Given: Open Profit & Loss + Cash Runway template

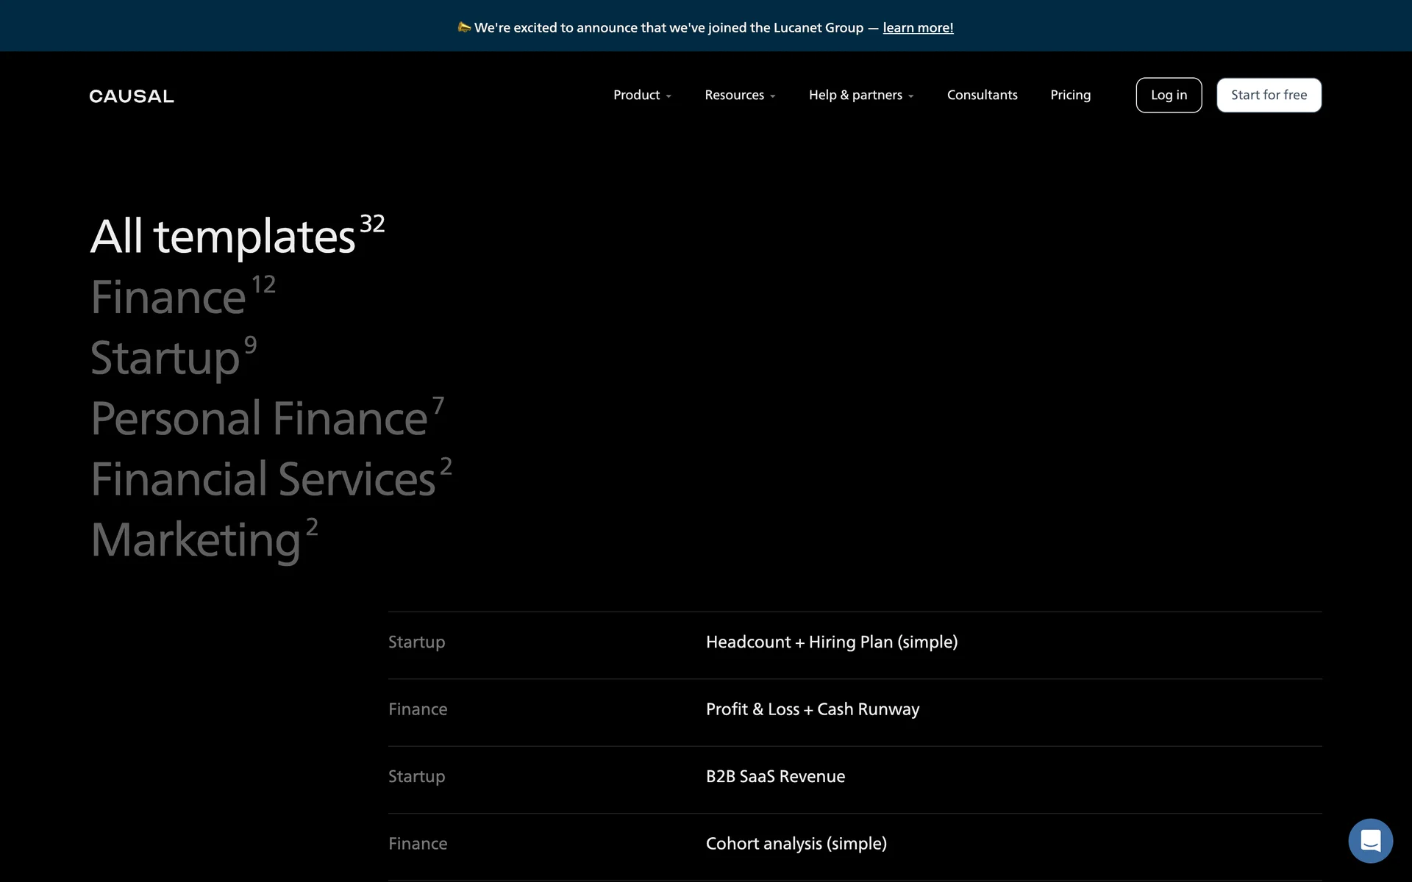Looking at the screenshot, I should (x=812, y=709).
